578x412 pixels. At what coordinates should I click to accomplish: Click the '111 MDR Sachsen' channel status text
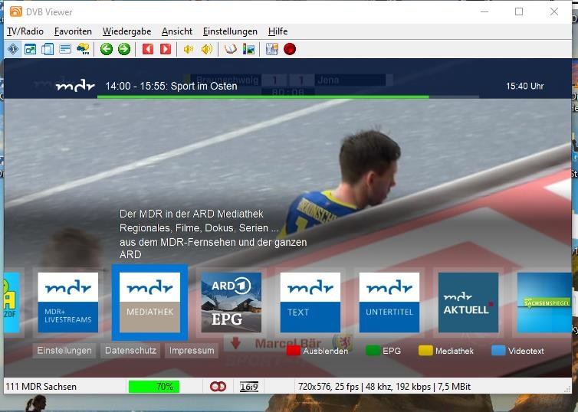coord(41,387)
